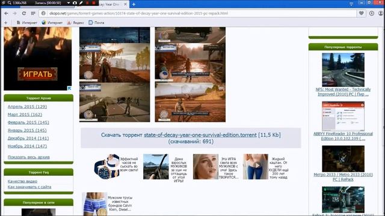This screenshot has height=216, width=385.
Task: Open archive Март 2015 (162)
Action: 25,115
